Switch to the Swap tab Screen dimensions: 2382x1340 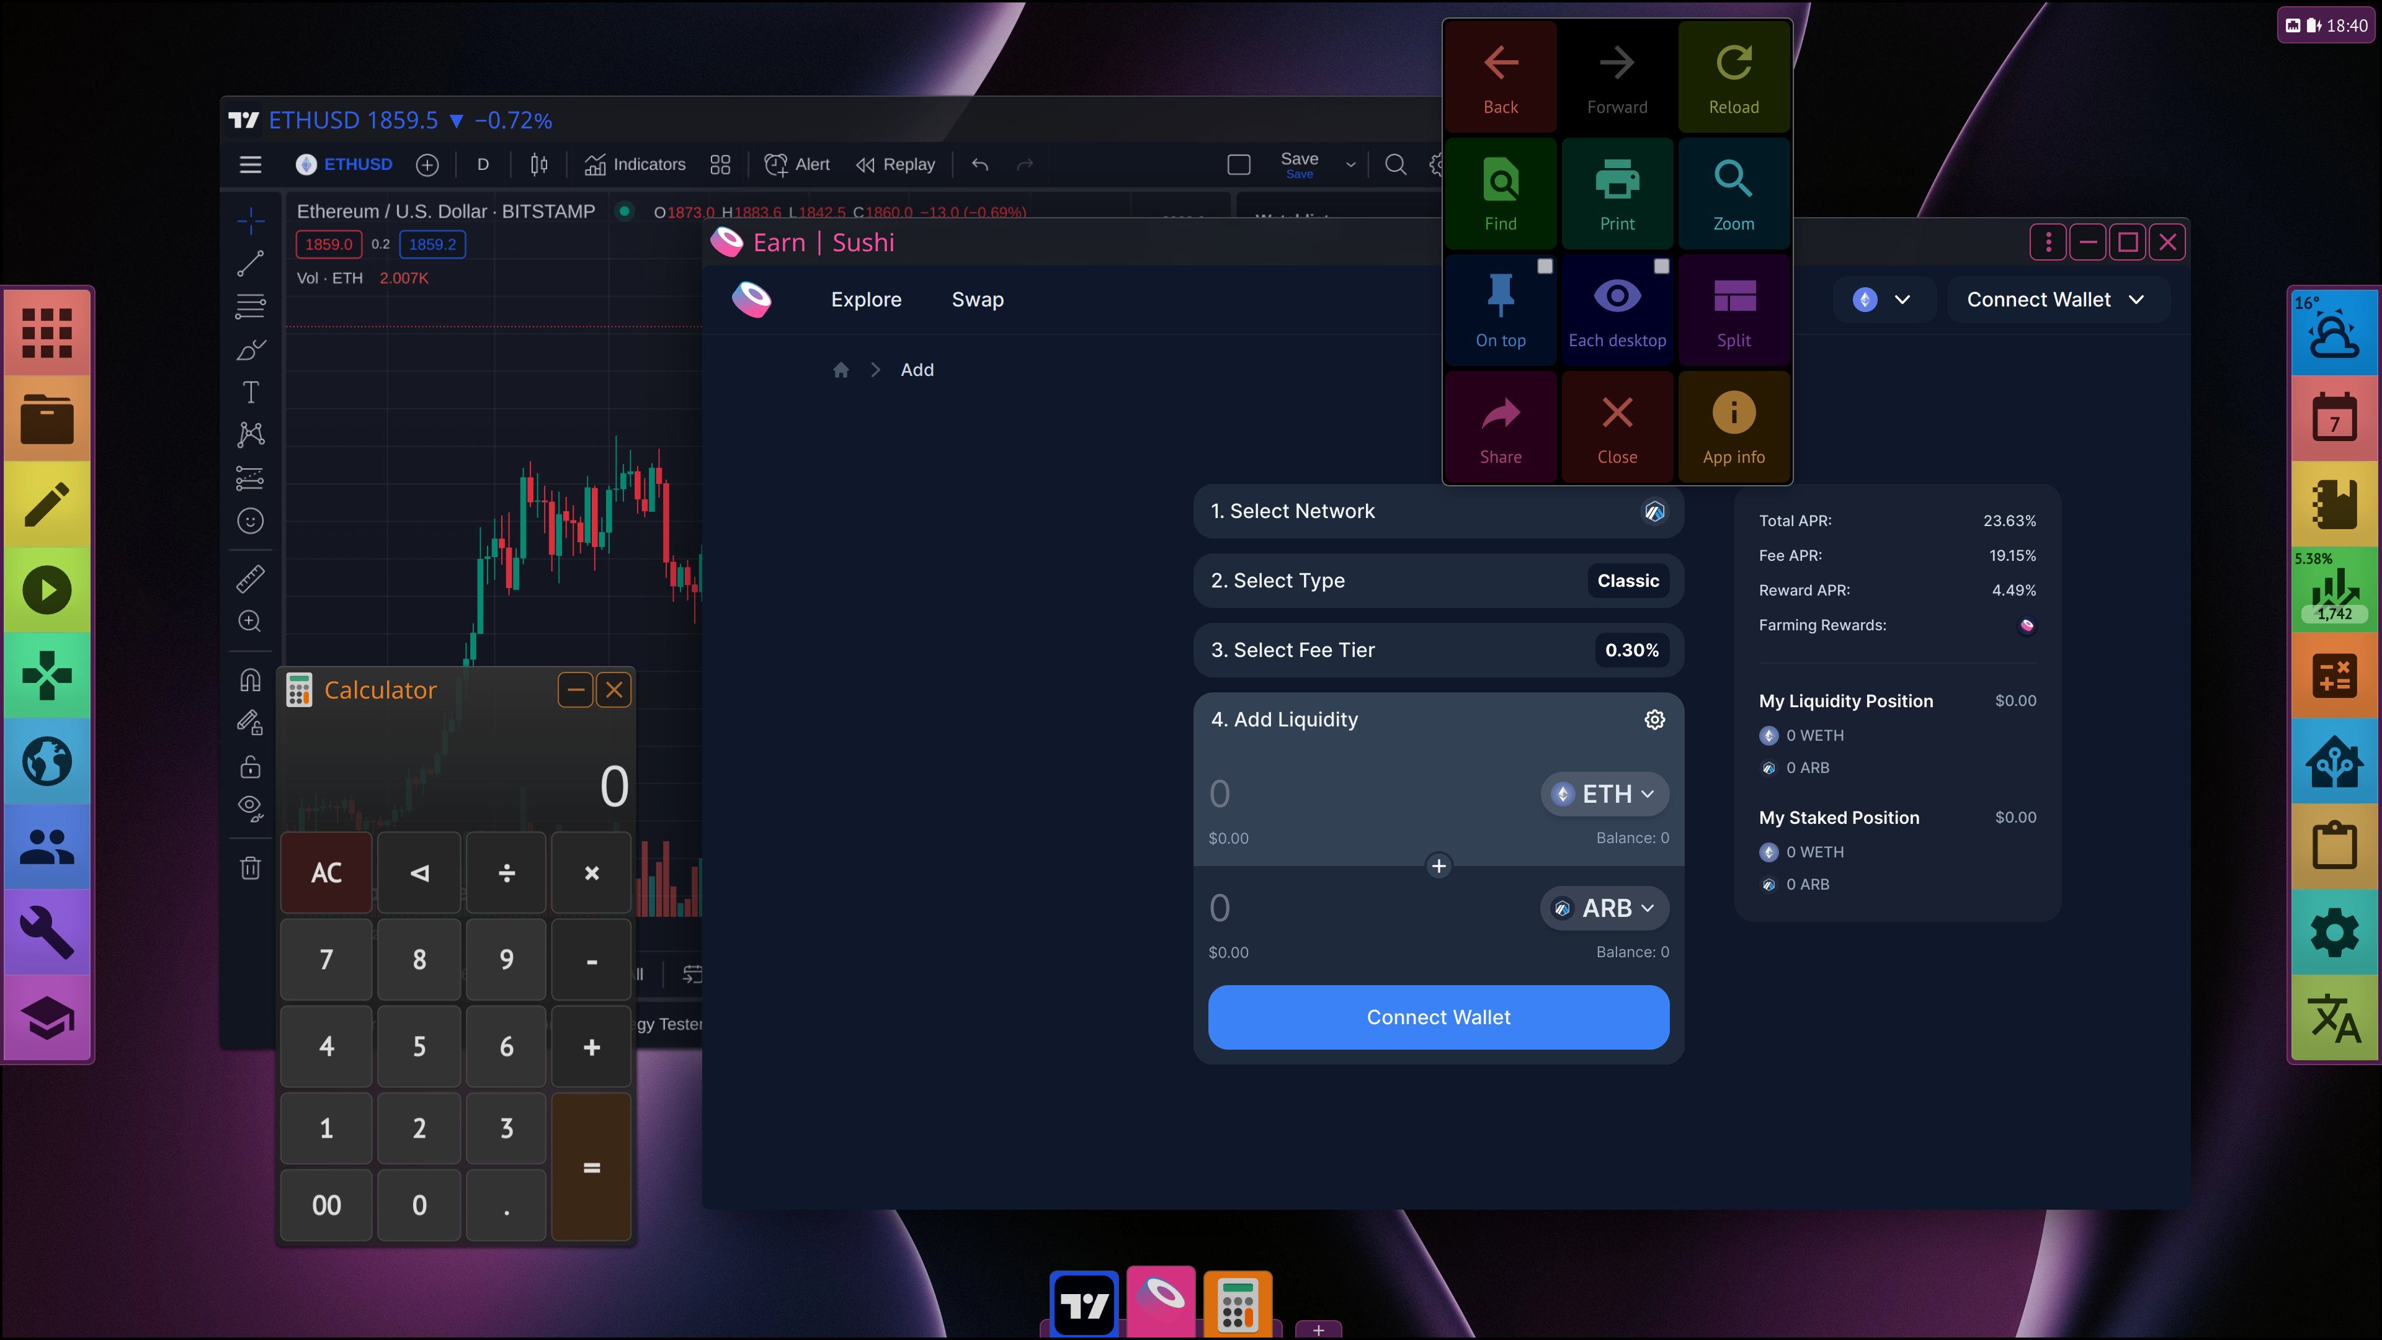(978, 298)
